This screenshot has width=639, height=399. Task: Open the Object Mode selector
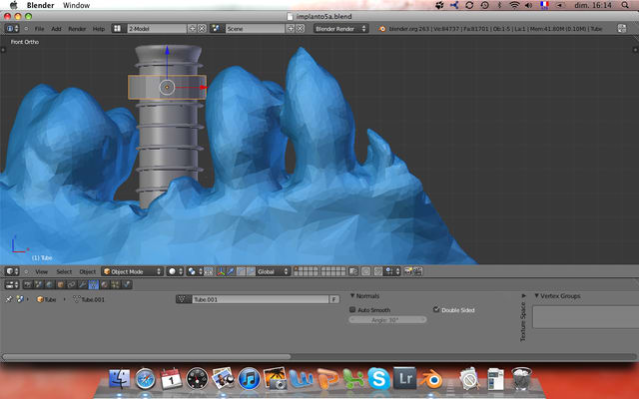point(131,271)
